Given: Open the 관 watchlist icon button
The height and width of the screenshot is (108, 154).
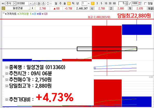Looking at the screenshot, I should click(x=39, y=4).
